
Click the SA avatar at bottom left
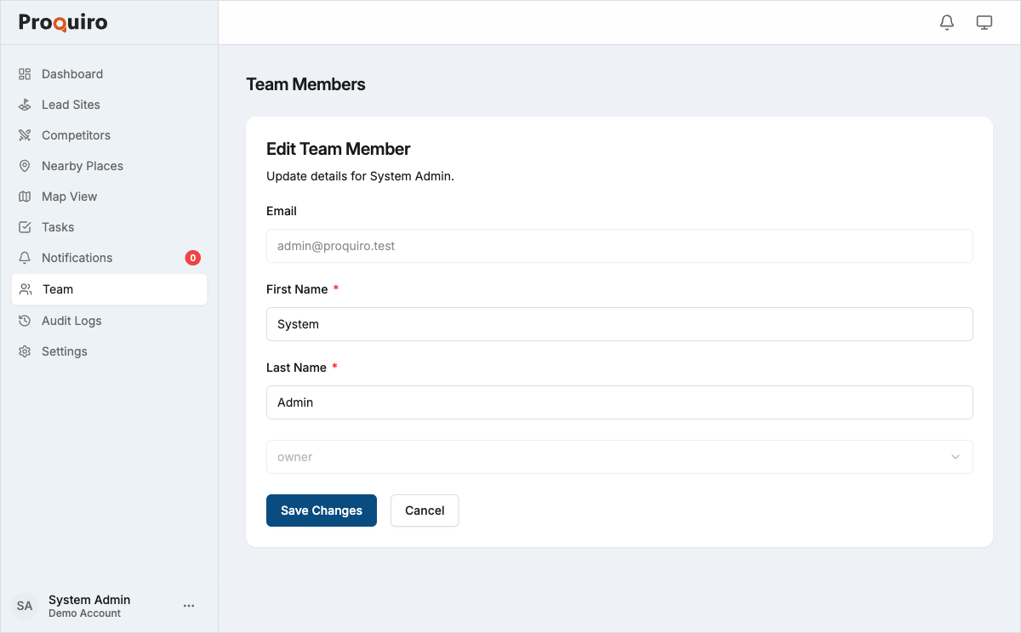pos(25,605)
